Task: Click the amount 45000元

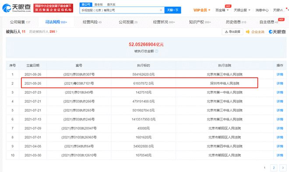Action: [x=143, y=128]
